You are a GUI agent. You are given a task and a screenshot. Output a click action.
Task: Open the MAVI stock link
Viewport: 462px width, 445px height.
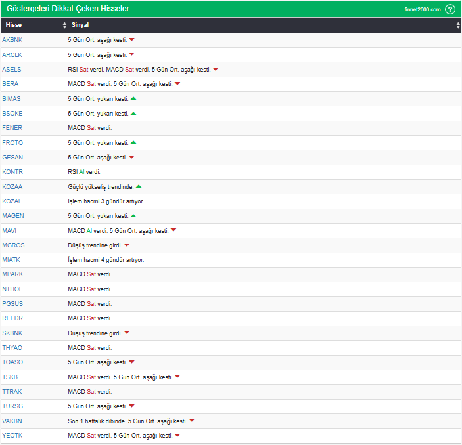[x=9, y=231]
